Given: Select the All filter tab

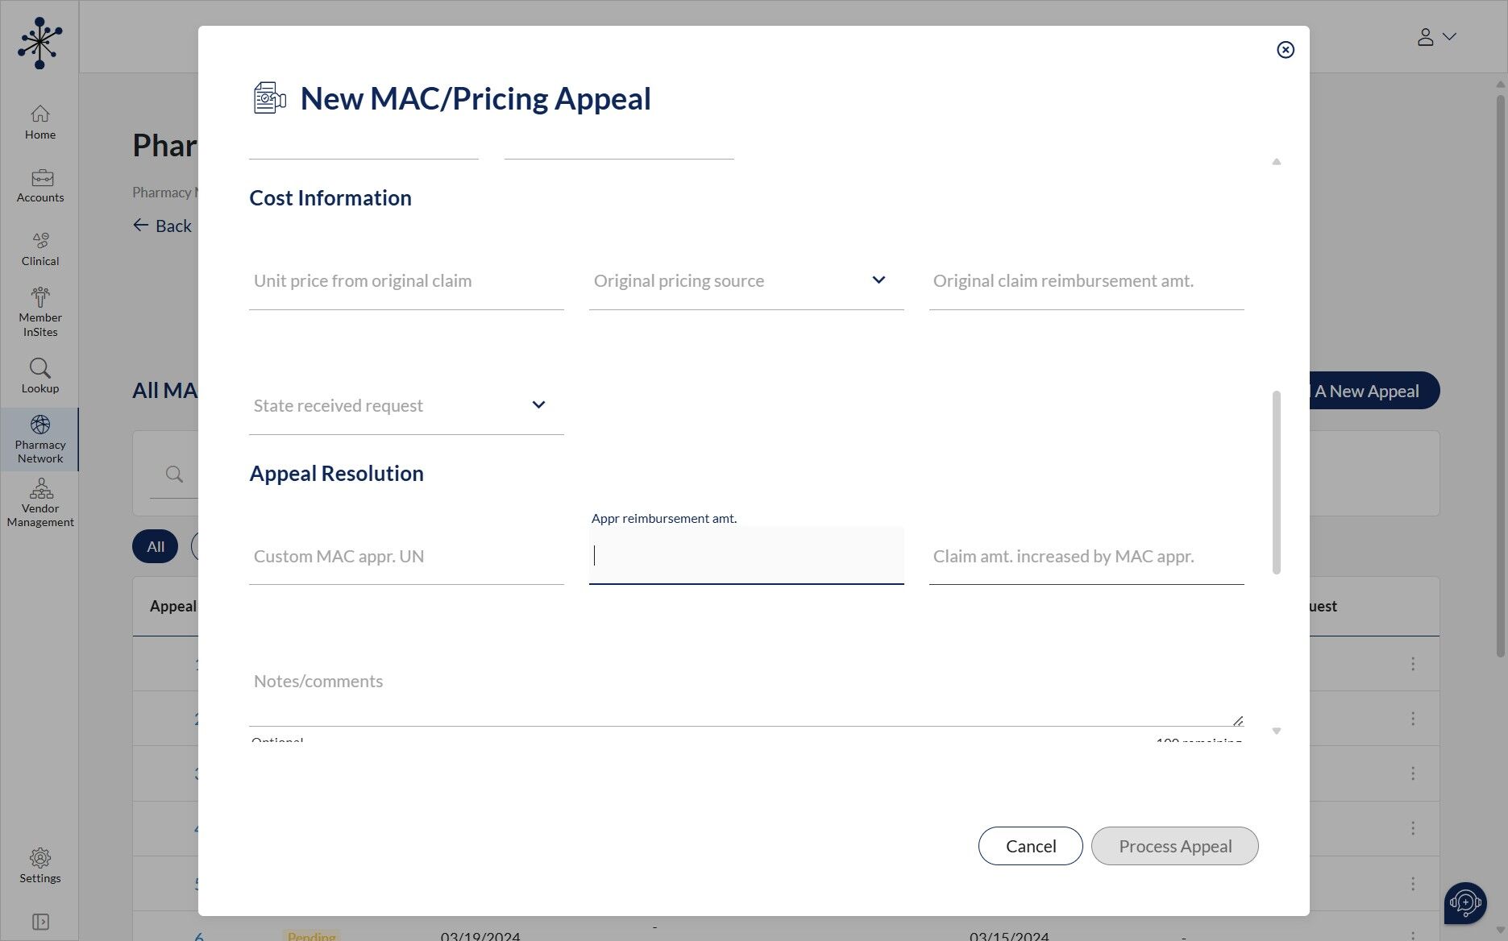Looking at the screenshot, I should point(155,547).
